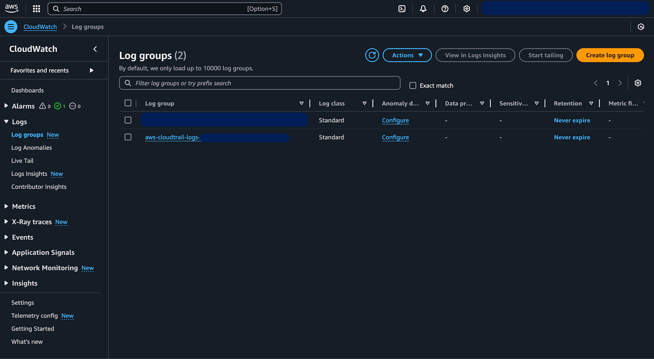The image size is (654, 359).
Task: Sort by Log group column arrow
Action: [301, 104]
